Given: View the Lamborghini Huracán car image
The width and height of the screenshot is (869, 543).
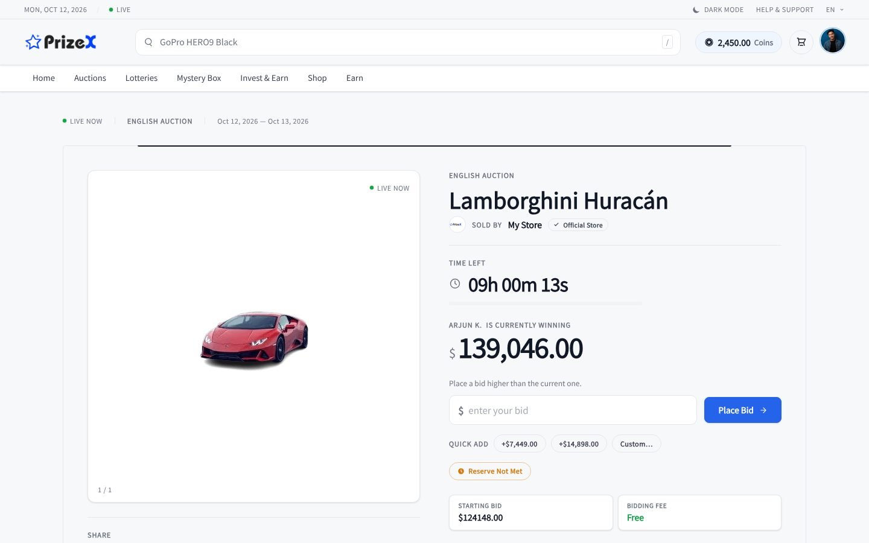Looking at the screenshot, I should click(x=254, y=339).
